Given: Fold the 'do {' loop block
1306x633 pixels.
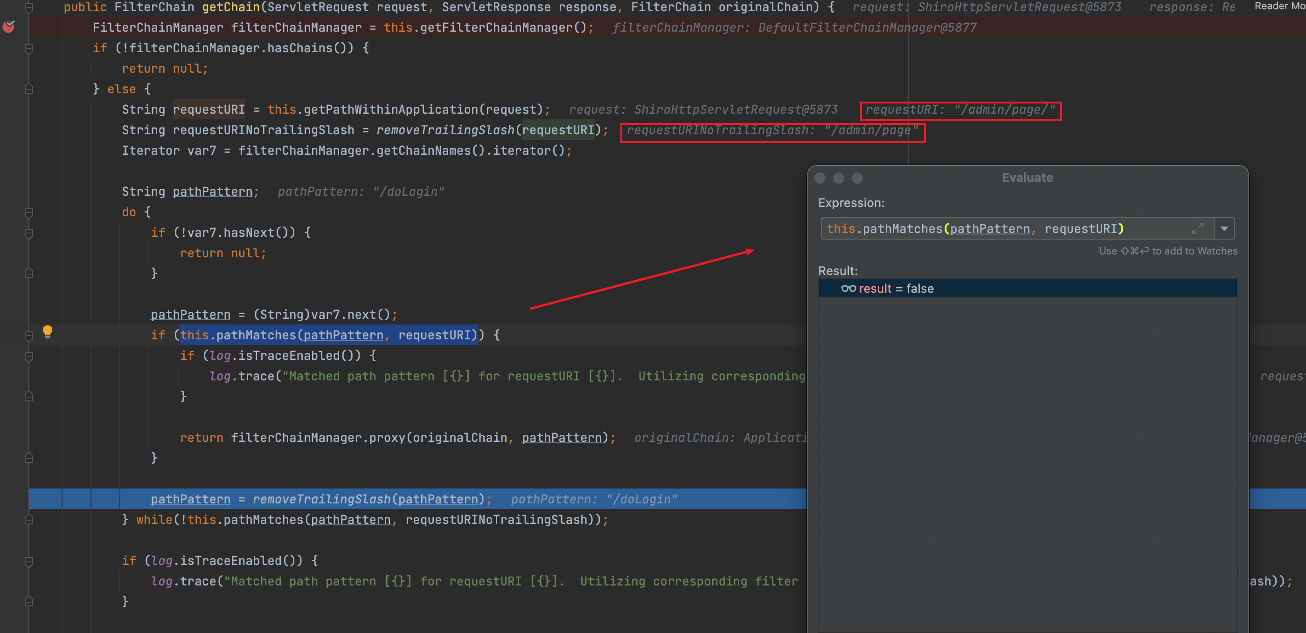Looking at the screenshot, I should click(x=29, y=213).
